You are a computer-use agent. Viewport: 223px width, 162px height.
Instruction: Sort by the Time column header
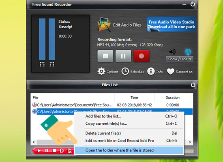tap(134, 98)
